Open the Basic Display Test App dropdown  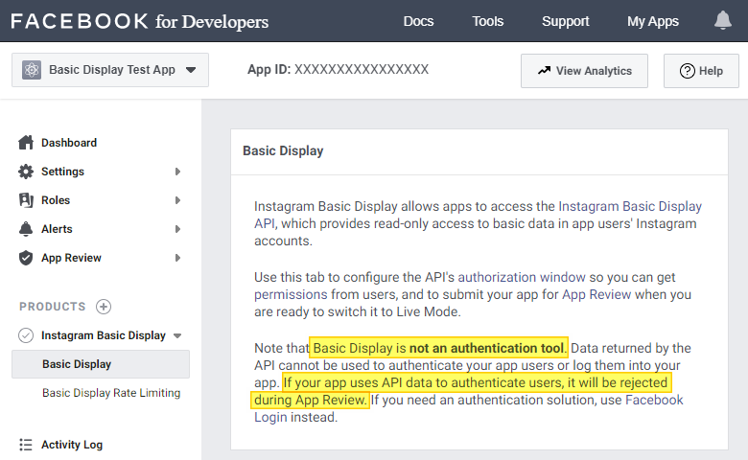pos(190,70)
